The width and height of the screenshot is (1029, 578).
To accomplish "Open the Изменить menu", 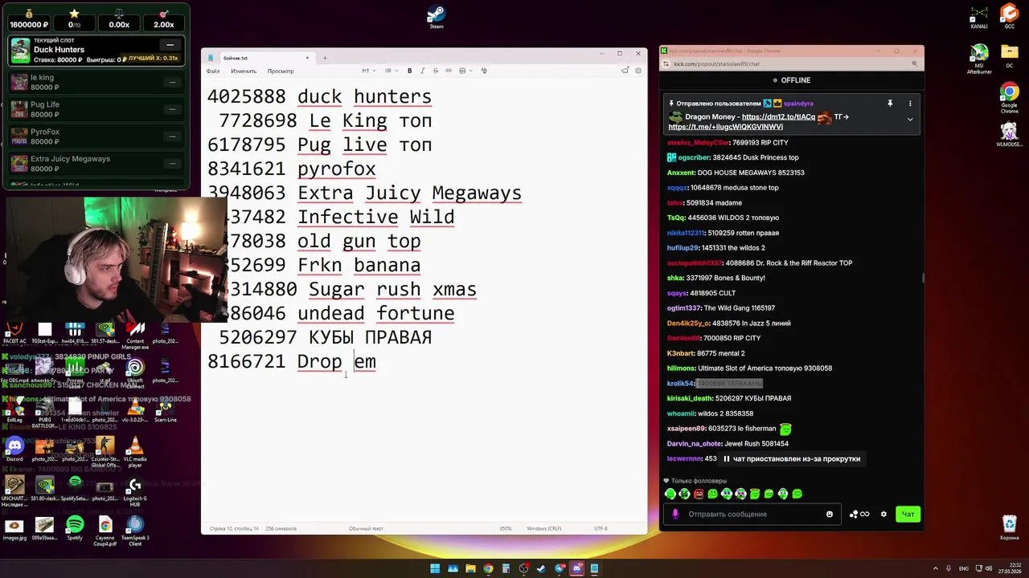I will tap(244, 71).
